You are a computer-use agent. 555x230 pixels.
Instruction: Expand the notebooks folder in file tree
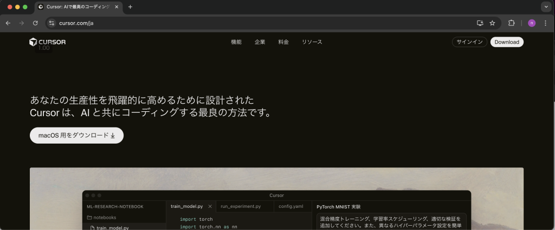point(105,218)
